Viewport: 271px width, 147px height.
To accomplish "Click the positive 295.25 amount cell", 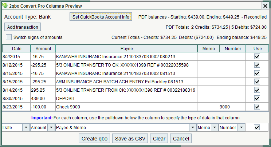I will tap(43, 90).
